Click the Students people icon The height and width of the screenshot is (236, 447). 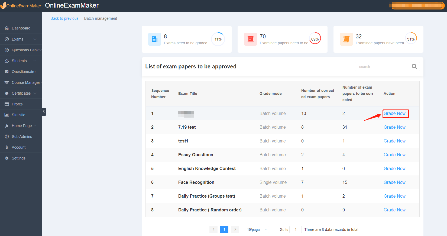tap(7, 61)
